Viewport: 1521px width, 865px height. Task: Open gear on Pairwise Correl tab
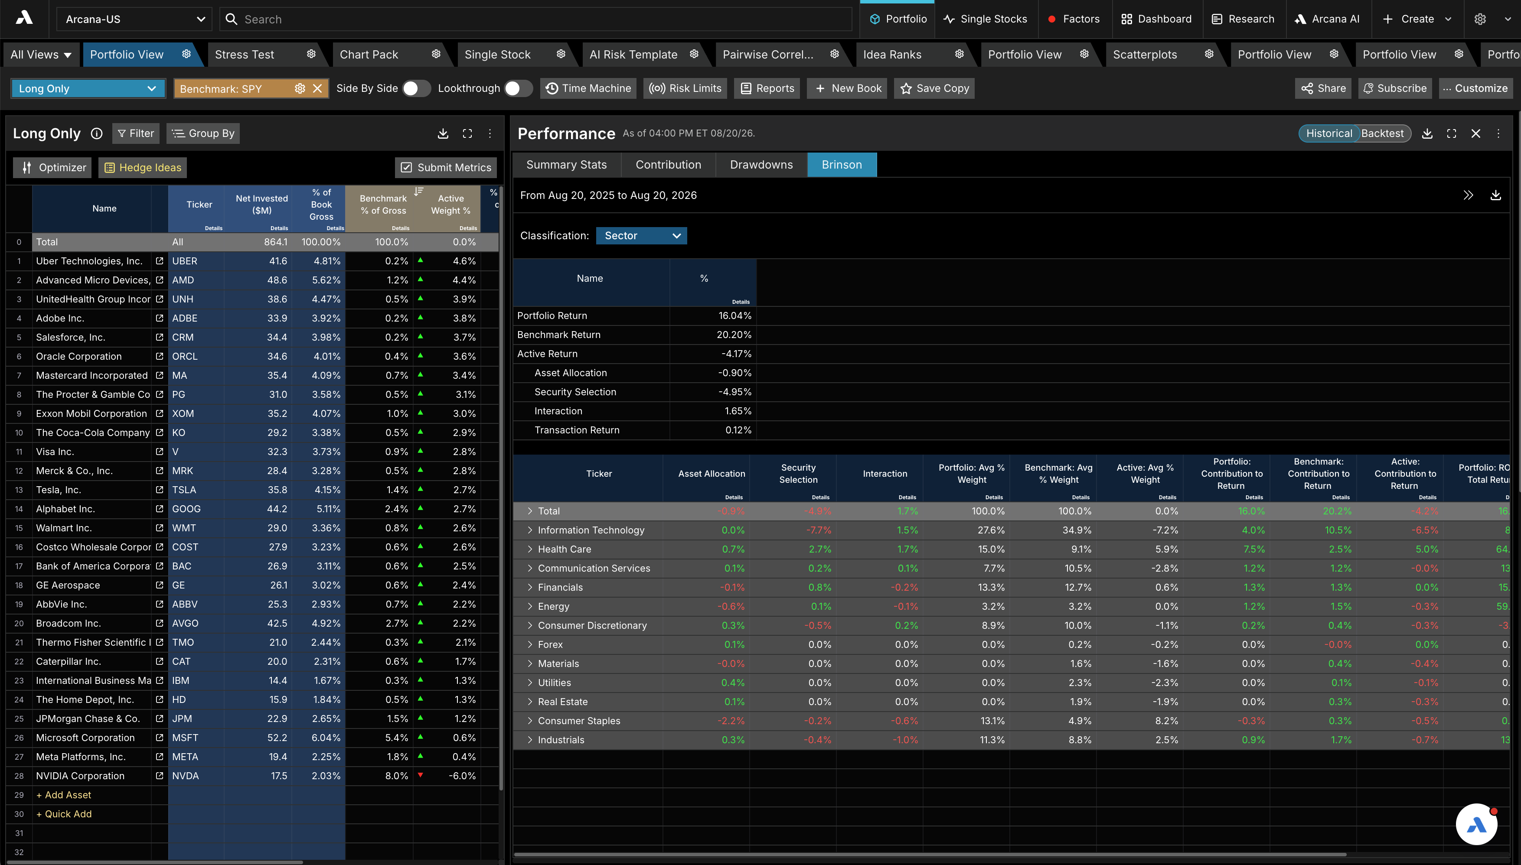pos(834,54)
